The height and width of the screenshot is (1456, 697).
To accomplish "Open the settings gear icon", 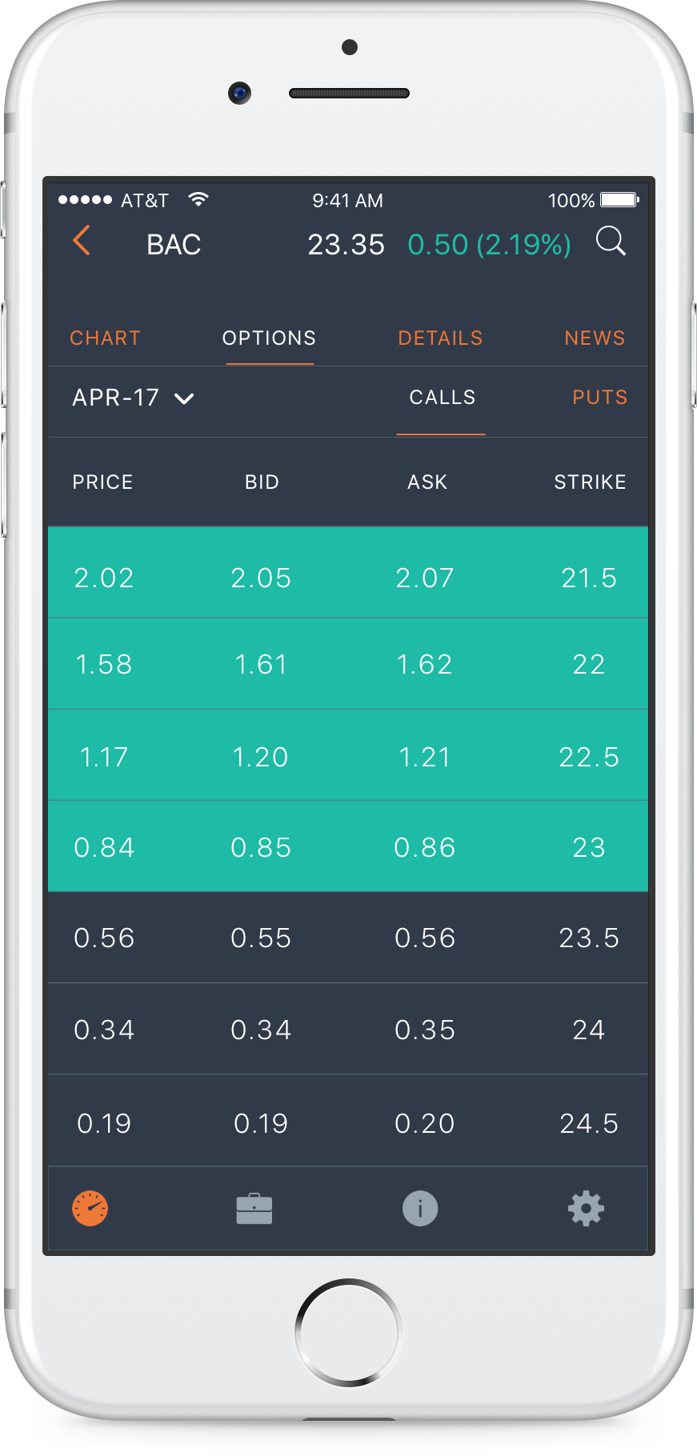I will click(586, 1208).
